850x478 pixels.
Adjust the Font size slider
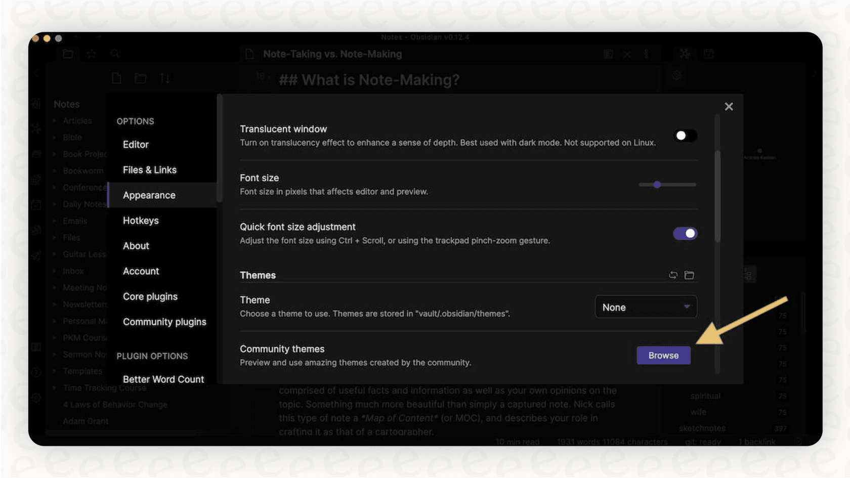click(x=657, y=185)
